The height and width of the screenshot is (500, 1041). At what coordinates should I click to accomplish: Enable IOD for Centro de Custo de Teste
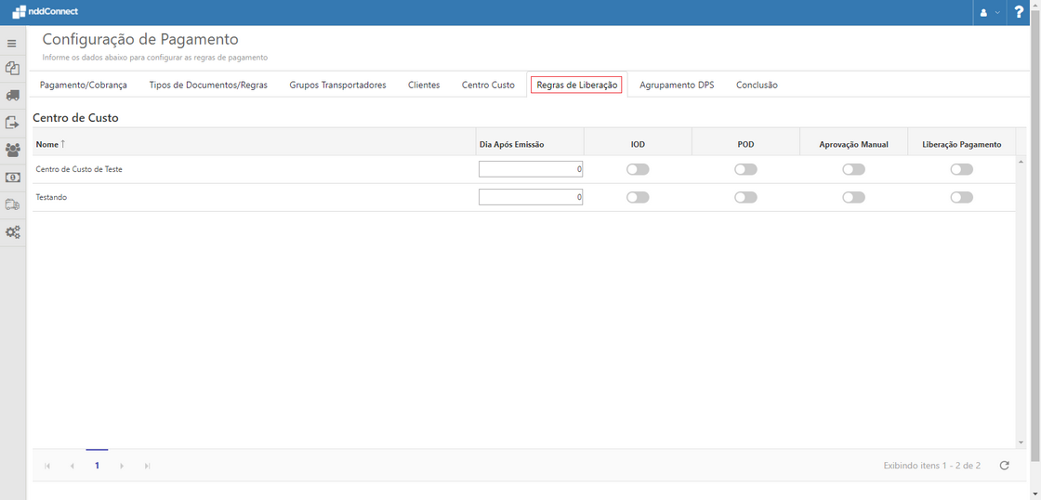coord(638,169)
